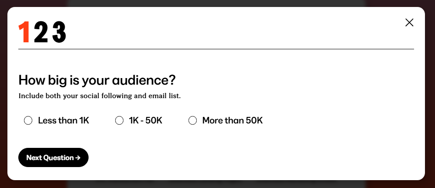
Task: Click the "1K - 50K" label text
Action: pyautogui.click(x=146, y=121)
